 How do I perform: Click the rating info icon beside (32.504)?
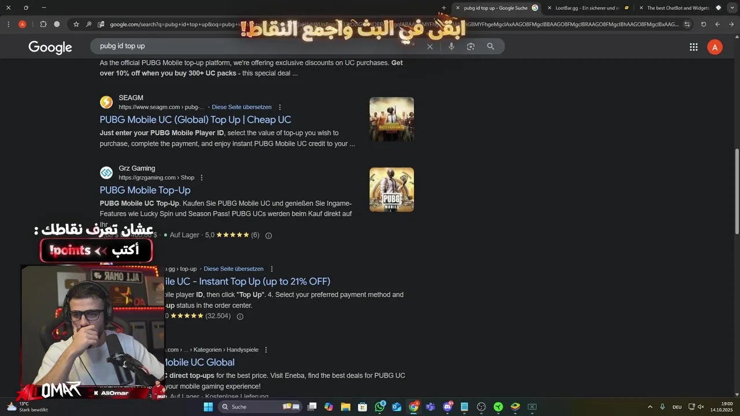pos(240,316)
